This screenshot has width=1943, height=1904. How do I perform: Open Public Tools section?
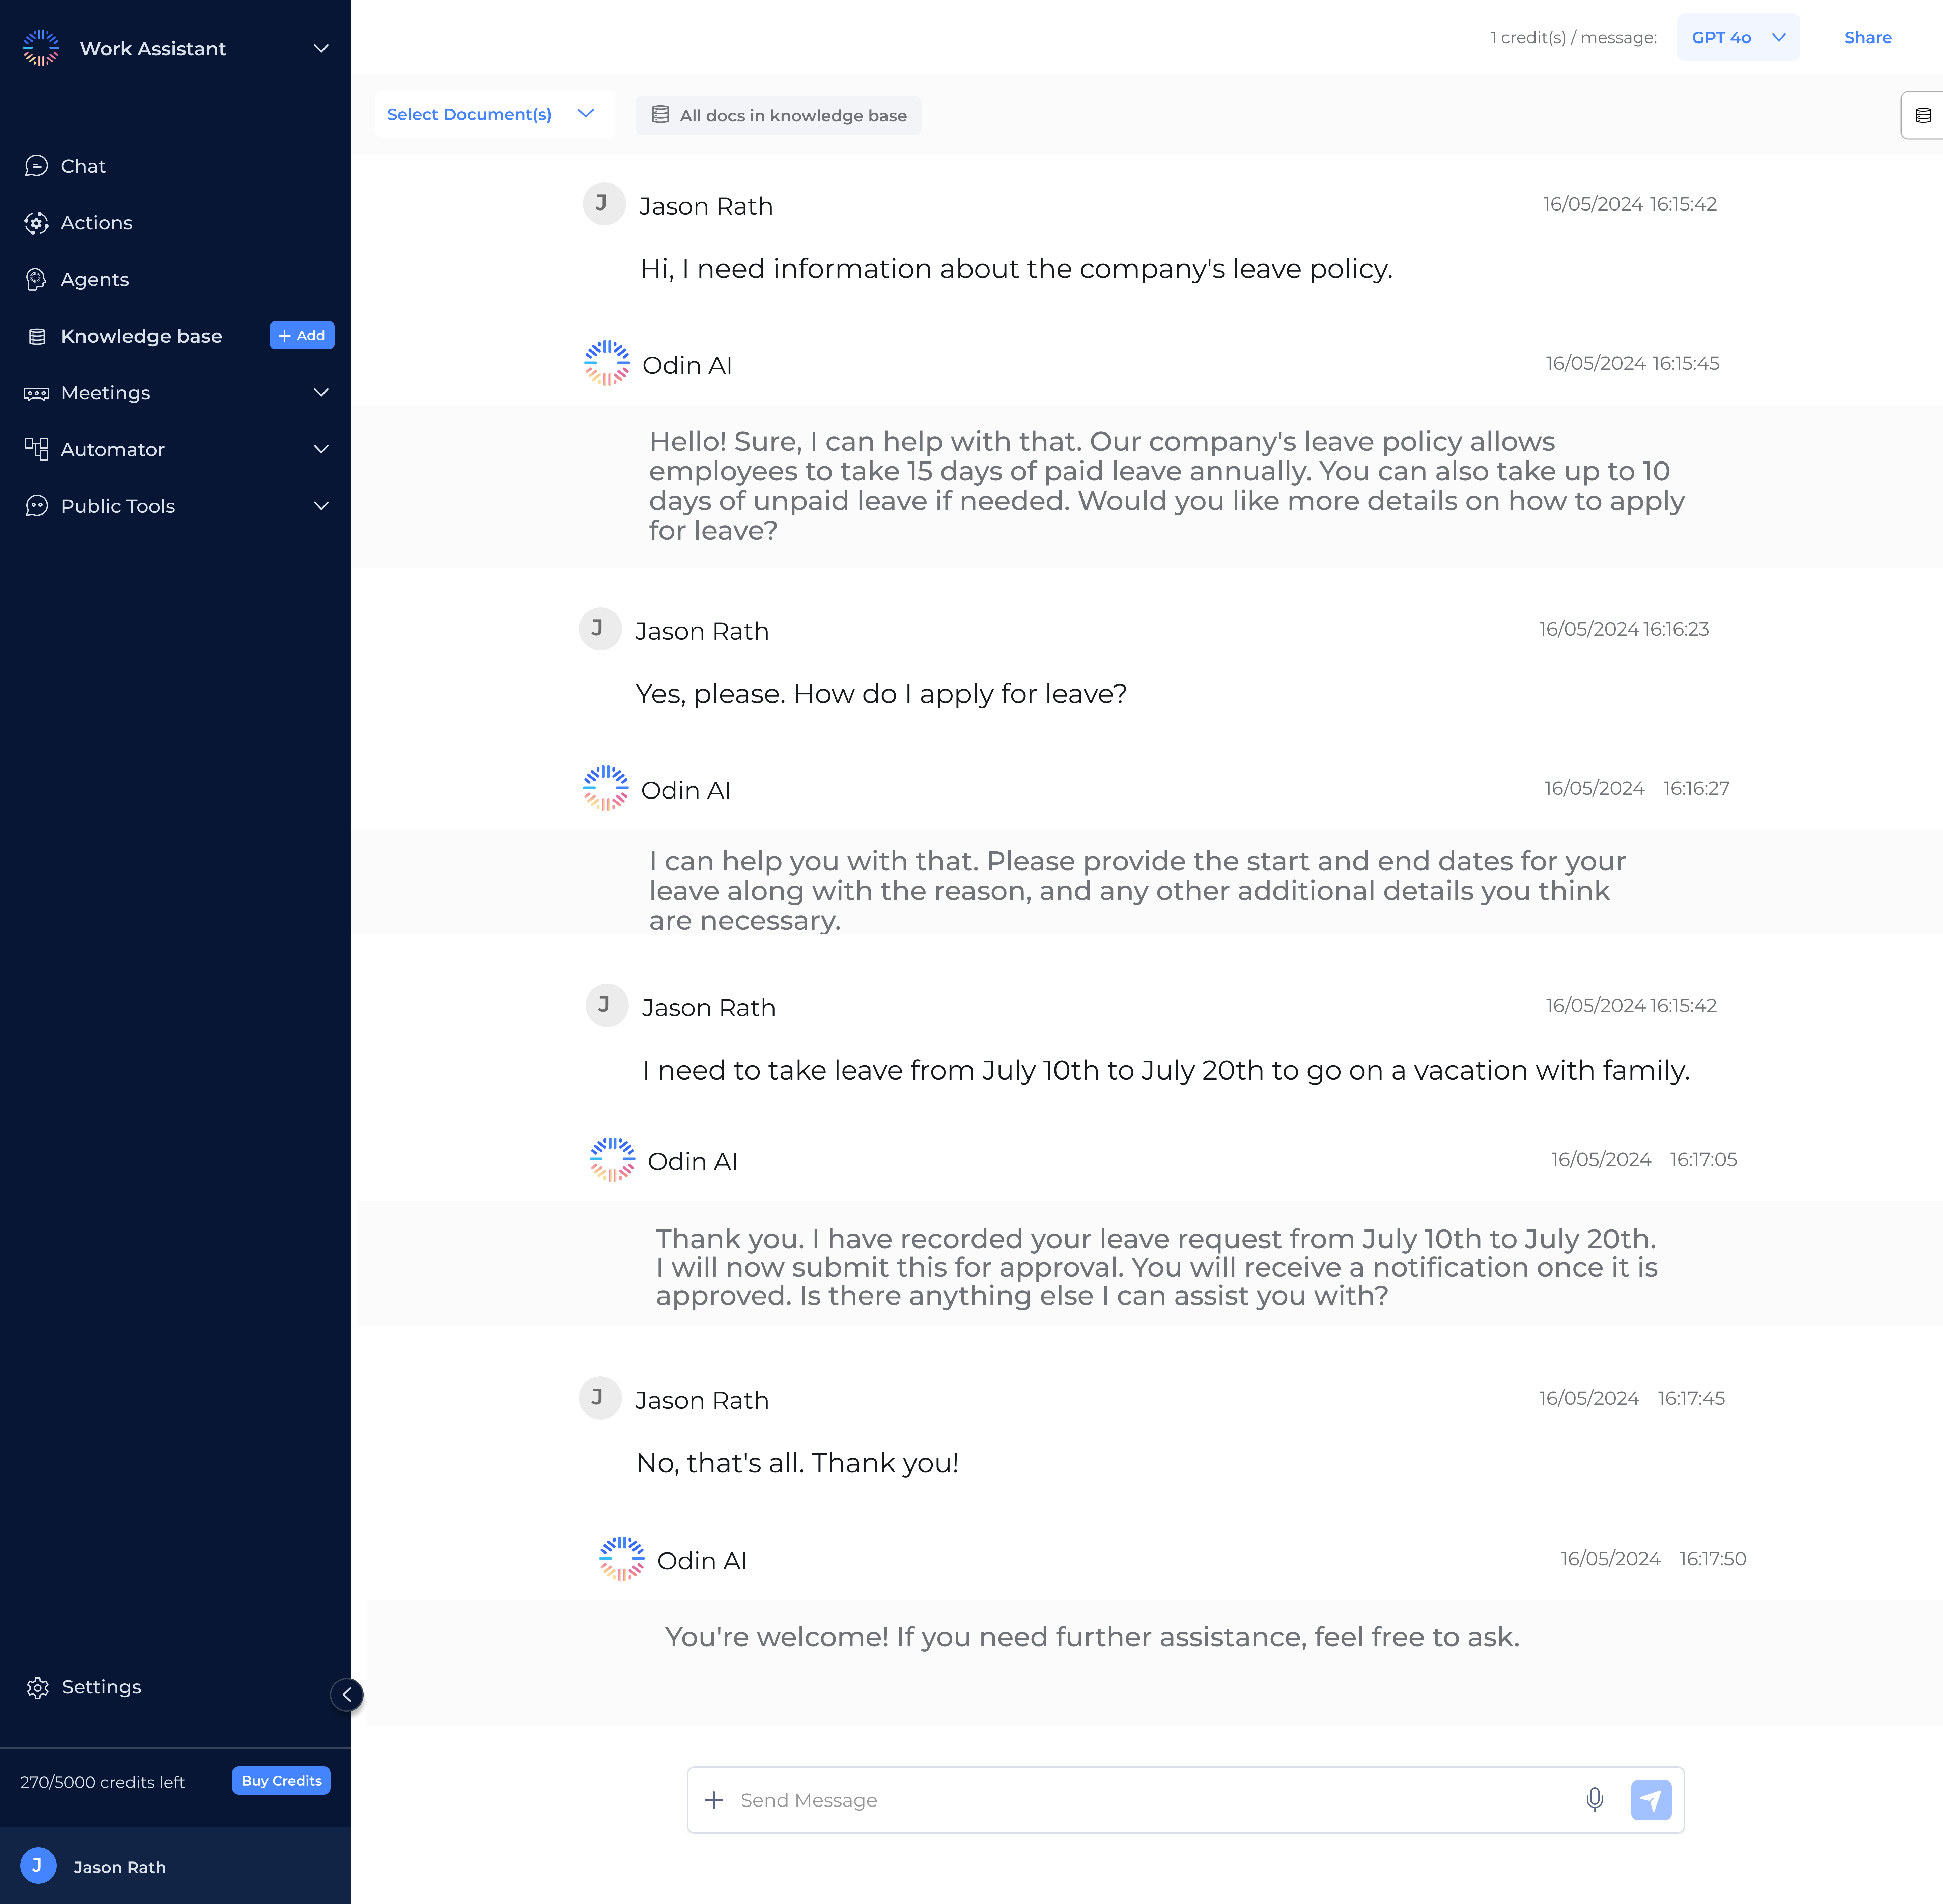click(x=174, y=506)
